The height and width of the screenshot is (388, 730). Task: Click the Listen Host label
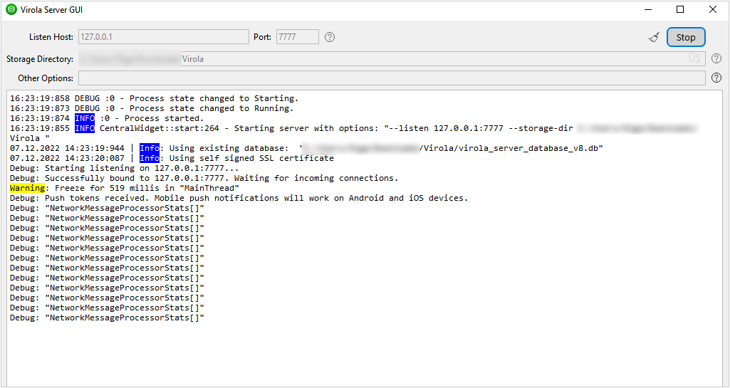pos(51,37)
